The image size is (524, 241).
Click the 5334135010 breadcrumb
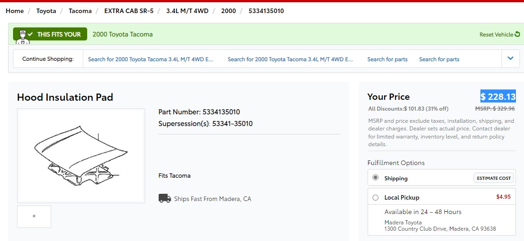click(266, 11)
